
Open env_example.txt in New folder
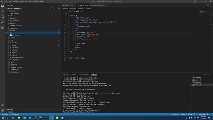tap(14, 21)
